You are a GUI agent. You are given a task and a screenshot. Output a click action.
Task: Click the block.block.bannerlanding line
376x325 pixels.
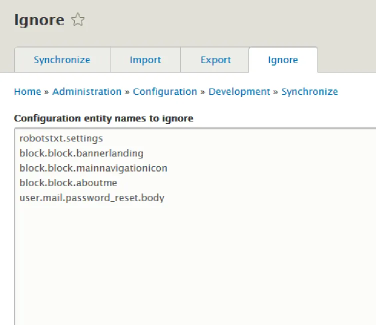[x=81, y=153]
